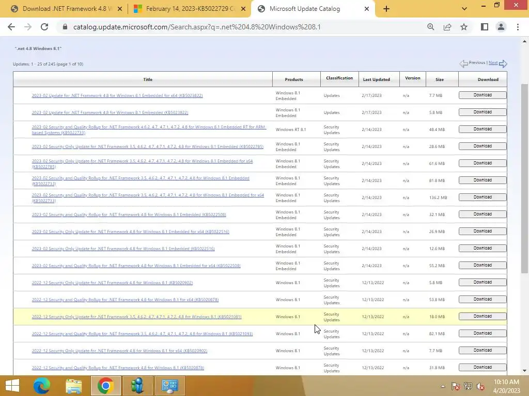This screenshot has height=396, width=529.
Task: Download the 82.1 MB KB5021093 rollup
Action: [483, 334]
